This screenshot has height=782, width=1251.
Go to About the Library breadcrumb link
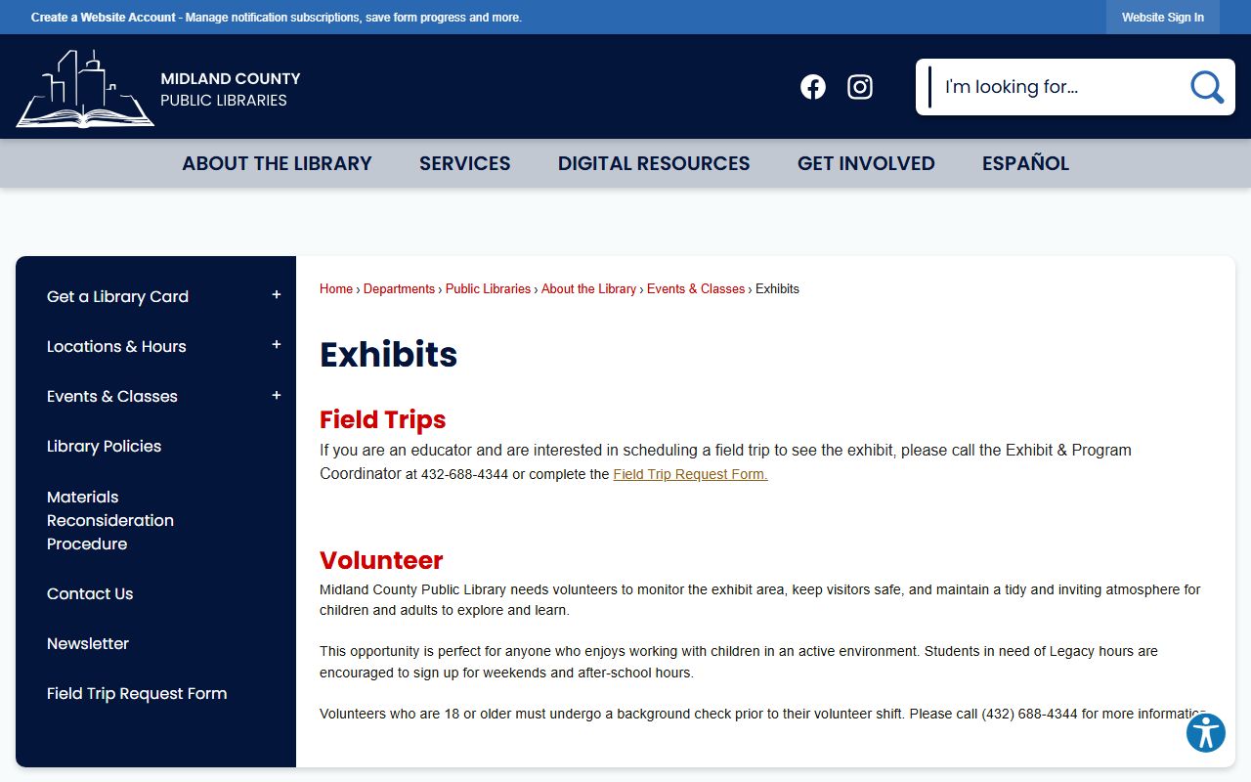[x=588, y=289]
